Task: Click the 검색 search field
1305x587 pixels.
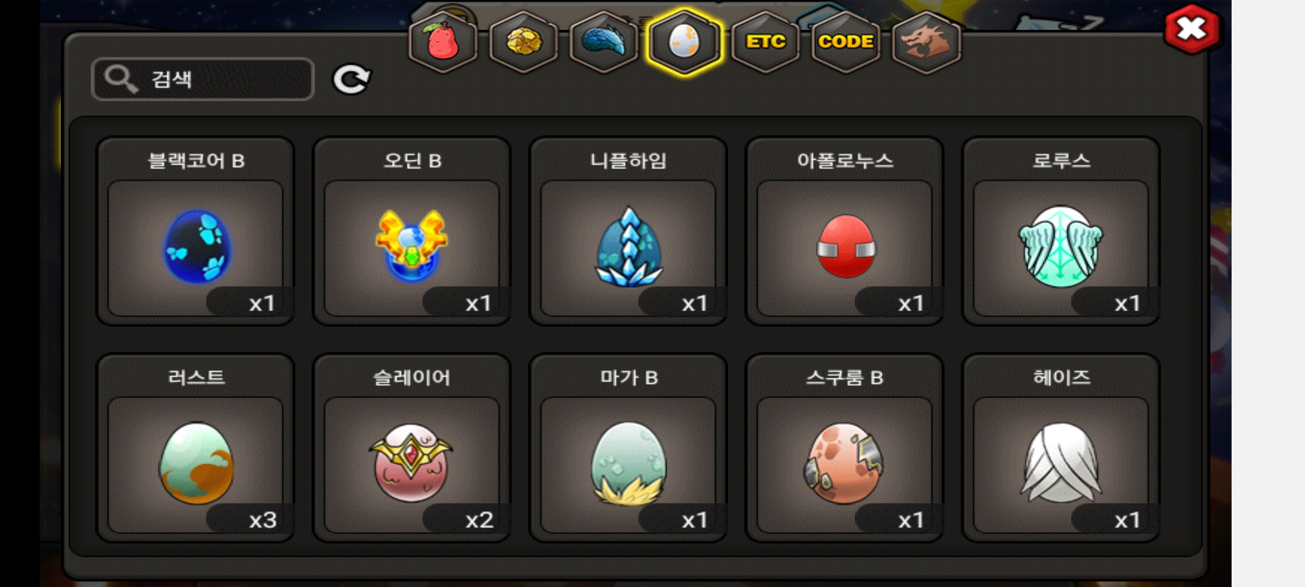Action: (x=203, y=79)
